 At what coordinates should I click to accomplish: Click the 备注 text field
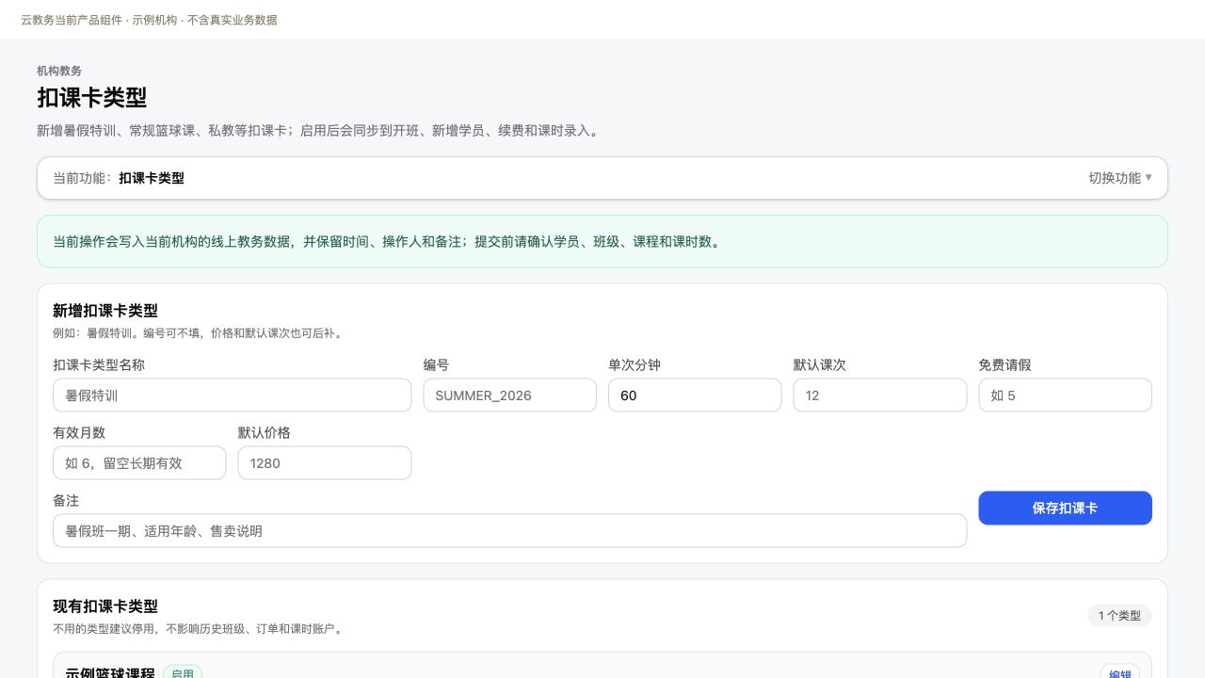click(510, 531)
